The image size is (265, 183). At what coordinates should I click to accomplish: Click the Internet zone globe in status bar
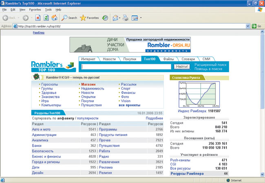228,180
